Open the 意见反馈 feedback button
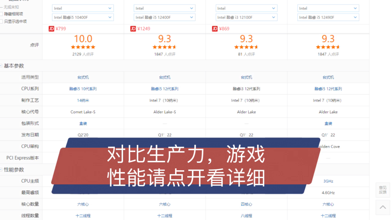This screenshot has width=391, height=220. [x=383, y=190]
